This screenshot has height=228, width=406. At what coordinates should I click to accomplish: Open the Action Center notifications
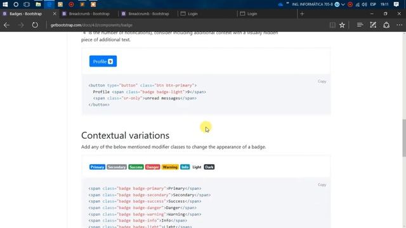click(x=396, y=4)
